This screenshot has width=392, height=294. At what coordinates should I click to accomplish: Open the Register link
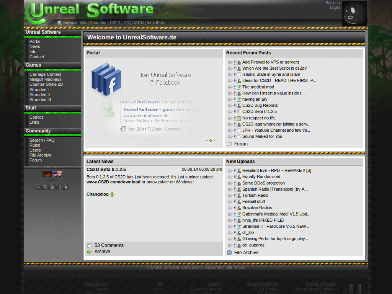pyautogui.click(x=333, y=3)
